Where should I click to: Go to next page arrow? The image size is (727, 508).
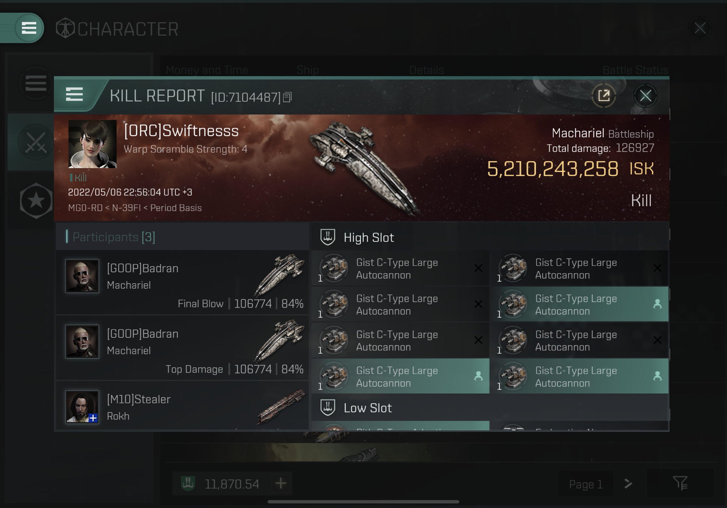[628, 484]
